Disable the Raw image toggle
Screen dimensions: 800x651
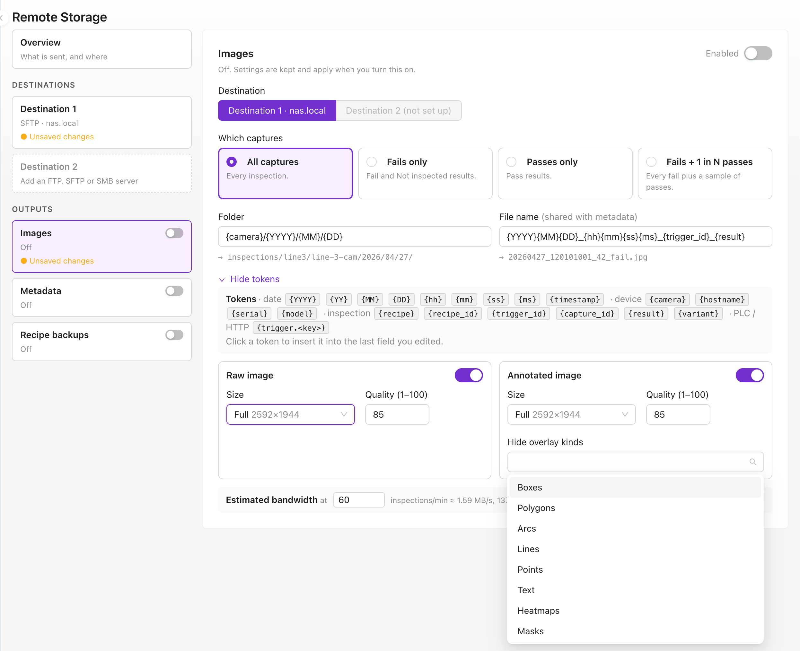469,375
